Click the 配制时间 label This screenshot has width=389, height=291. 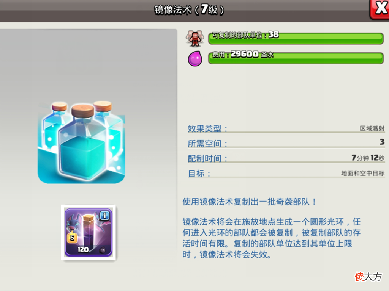207,158
